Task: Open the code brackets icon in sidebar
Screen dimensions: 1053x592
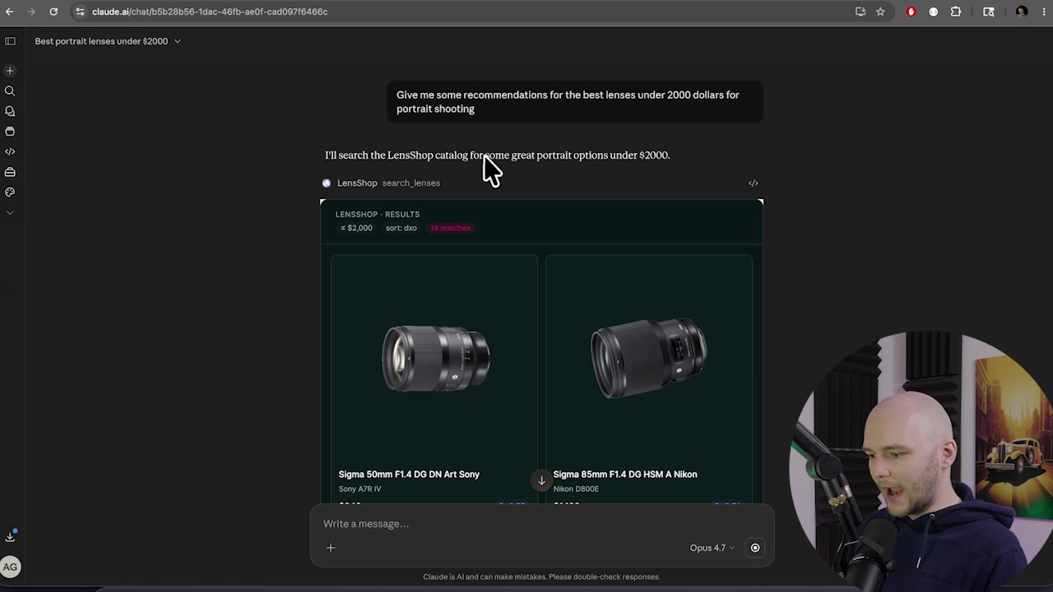Action: tap(10, 151)
